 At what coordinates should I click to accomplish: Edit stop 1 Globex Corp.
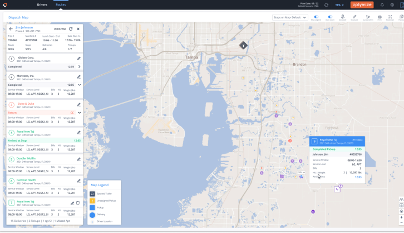tap(79, 59)
